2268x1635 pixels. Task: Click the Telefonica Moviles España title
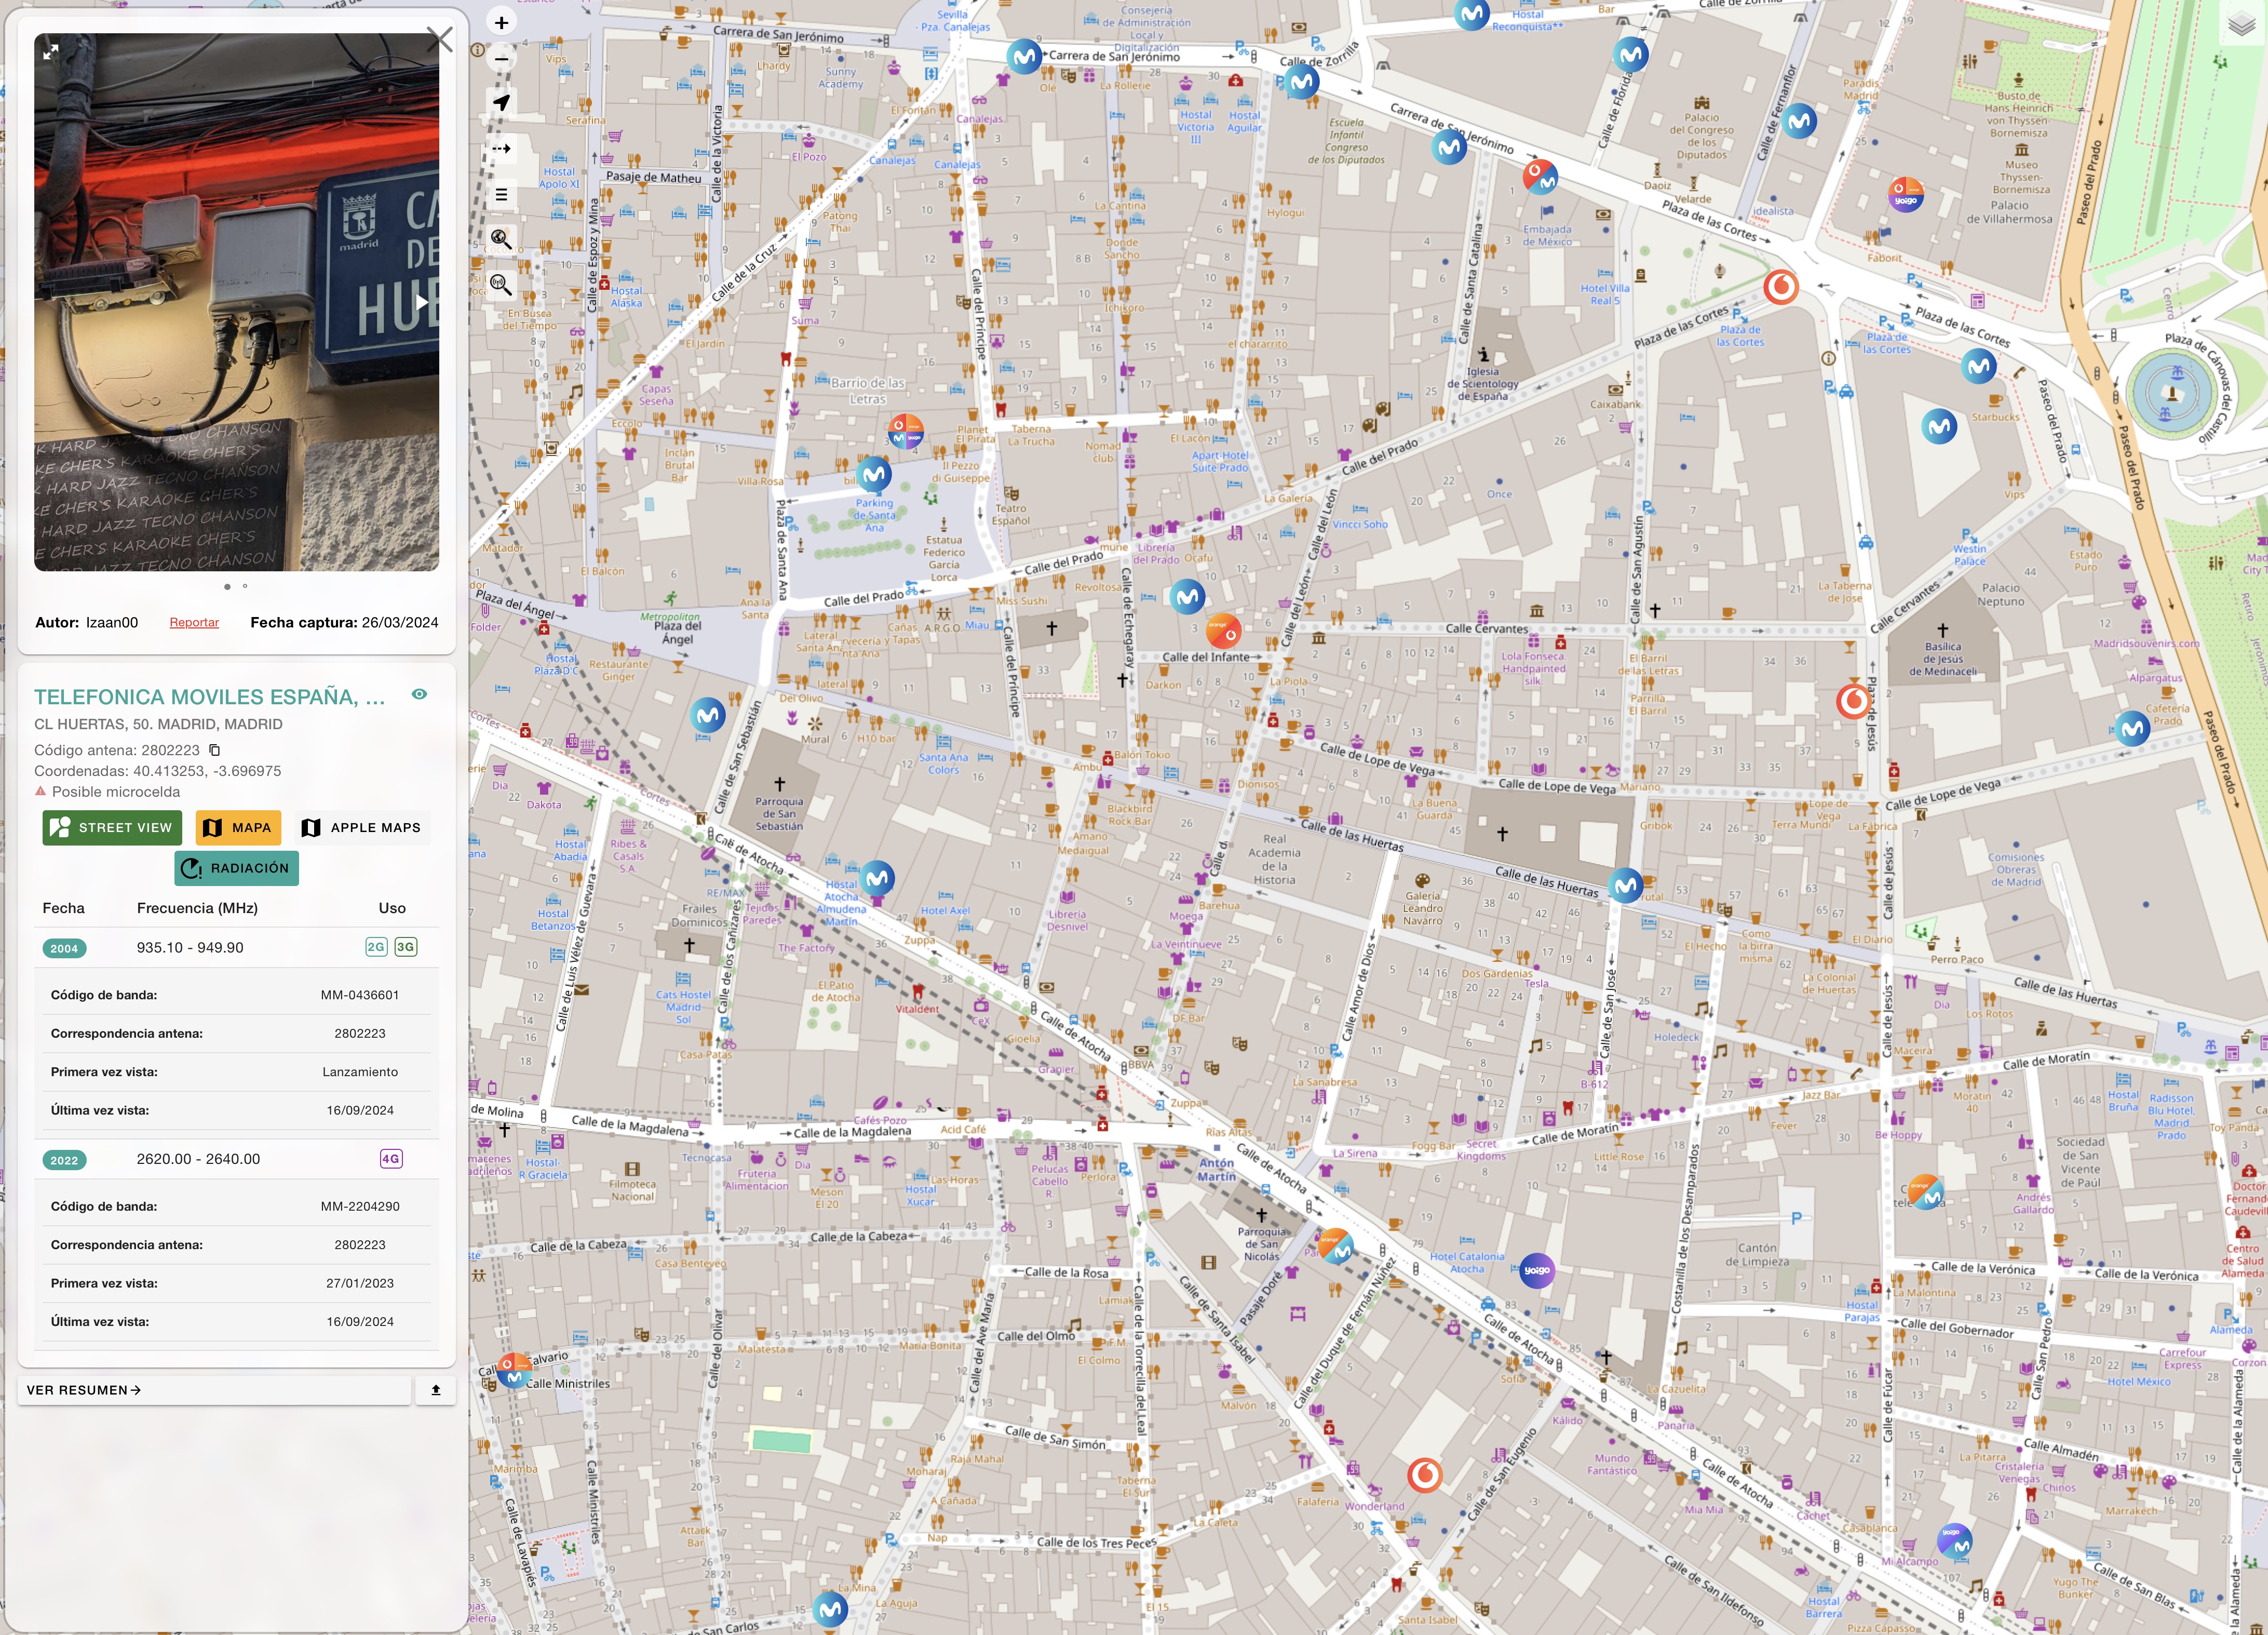pyautogui.click(x=209, y=697)
